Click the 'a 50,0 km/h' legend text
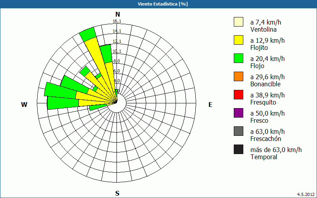This screenshot has height=198, width=317. [x=267, y=113]
